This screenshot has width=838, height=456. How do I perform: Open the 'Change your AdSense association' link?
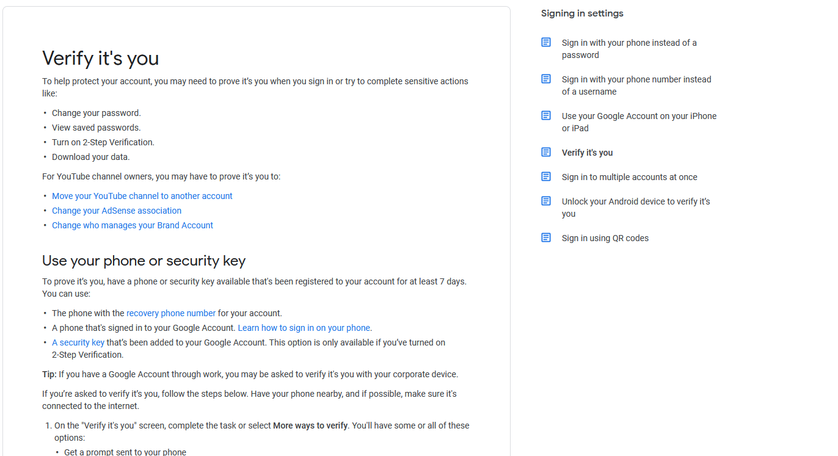[x=117, y=211]
